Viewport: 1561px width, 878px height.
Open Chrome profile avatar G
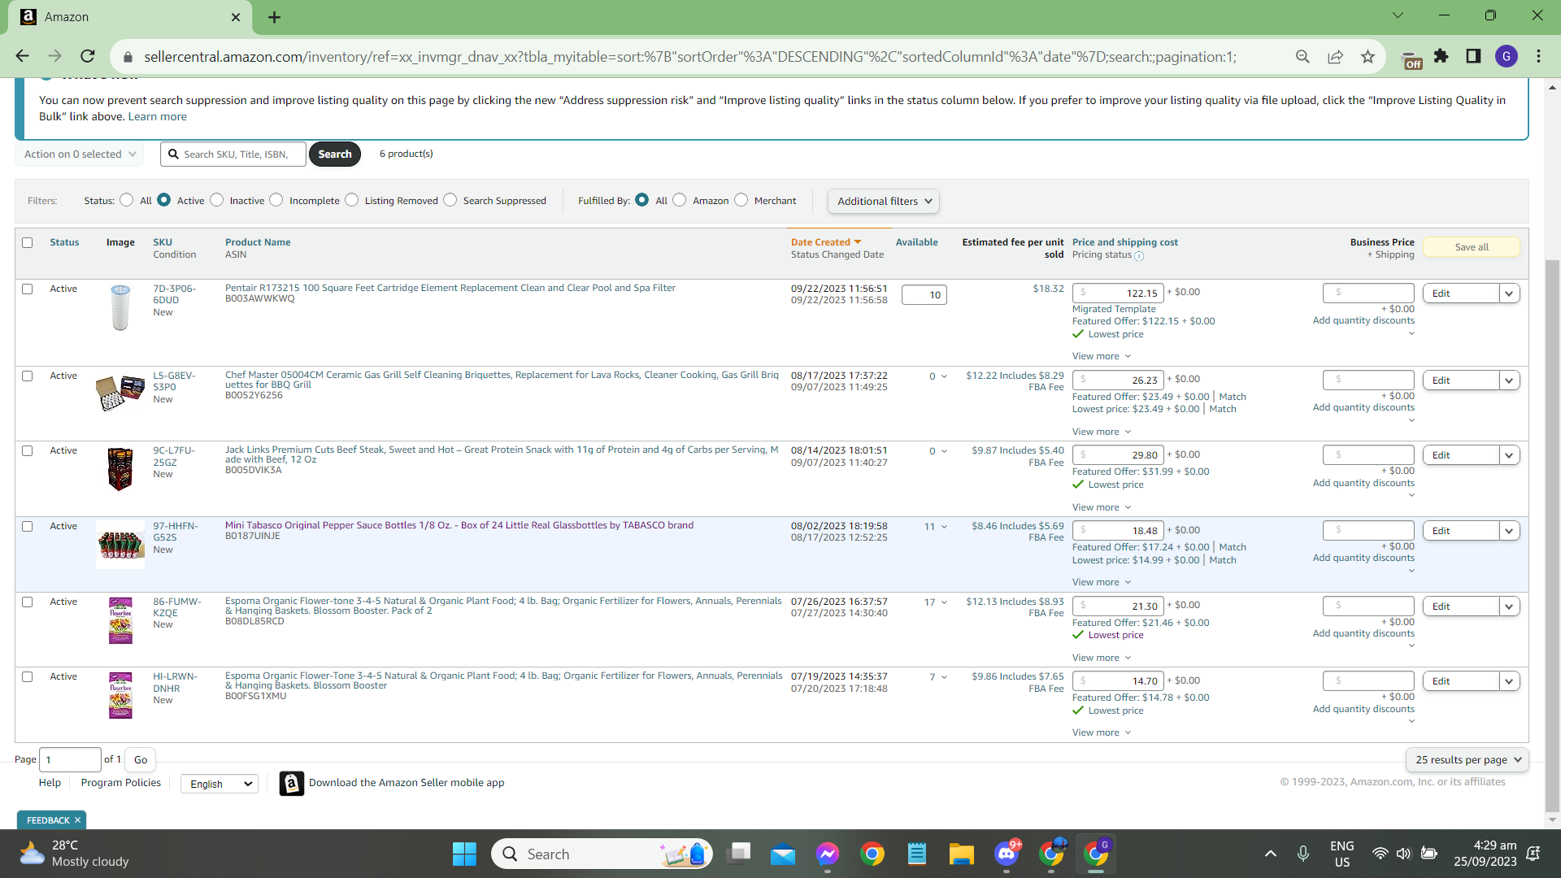pyautogui.click(x=1506, y=56)
